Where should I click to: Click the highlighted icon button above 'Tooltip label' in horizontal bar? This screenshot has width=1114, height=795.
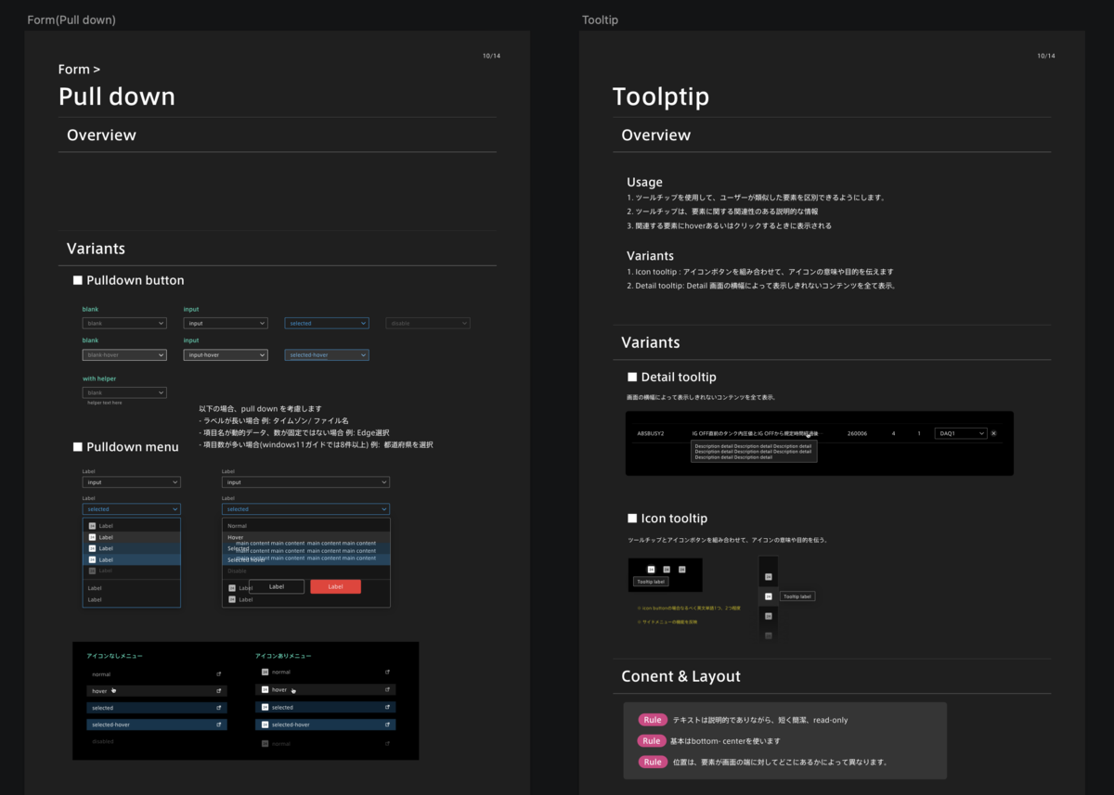[651, 569]
